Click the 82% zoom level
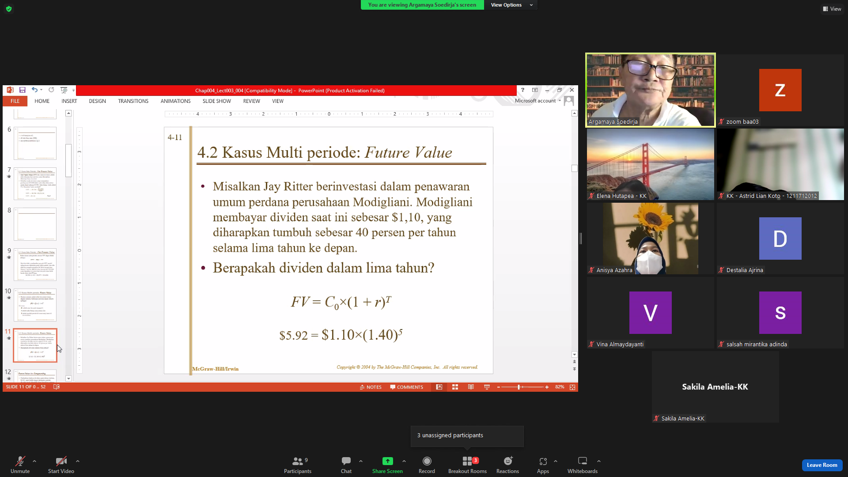Screen dimensions: 848x477 pos(560,387)
